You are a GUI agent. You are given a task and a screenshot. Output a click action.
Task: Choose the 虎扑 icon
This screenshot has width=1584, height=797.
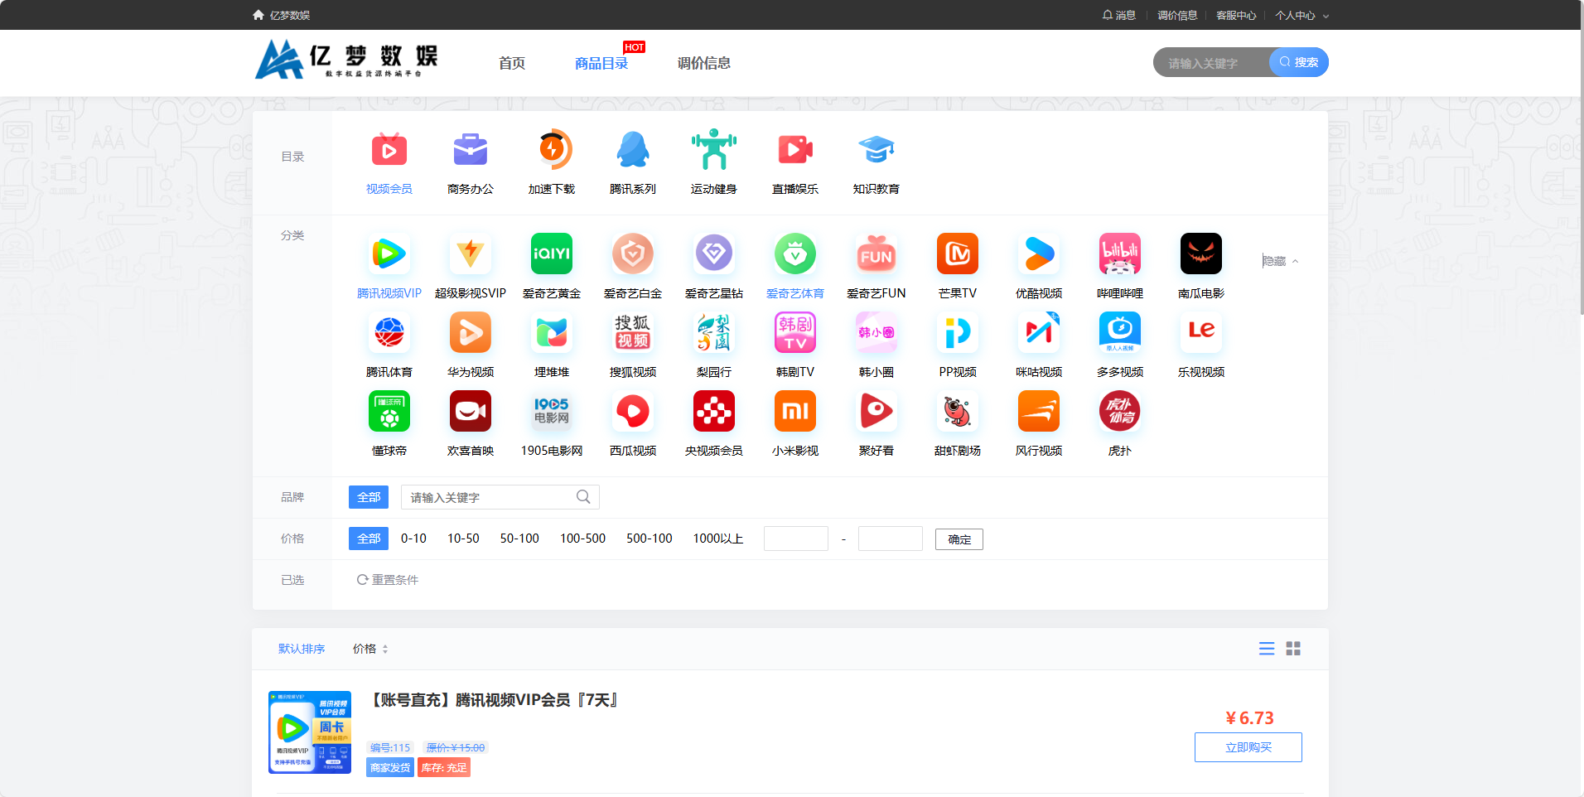pos(1120,412)
